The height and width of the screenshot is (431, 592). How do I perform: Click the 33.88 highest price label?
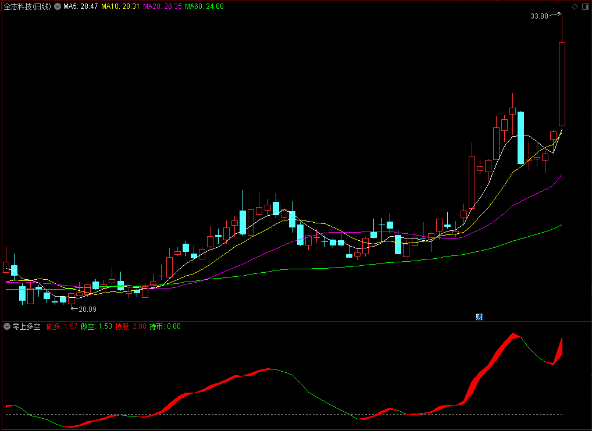coord(539,16)
